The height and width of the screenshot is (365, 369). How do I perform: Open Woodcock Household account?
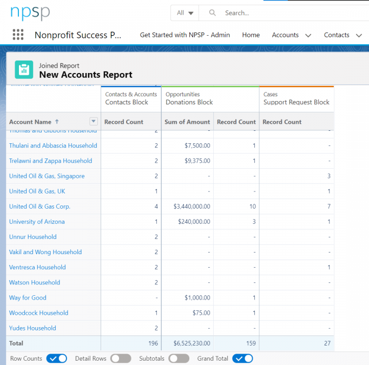(x=39, y=313)
